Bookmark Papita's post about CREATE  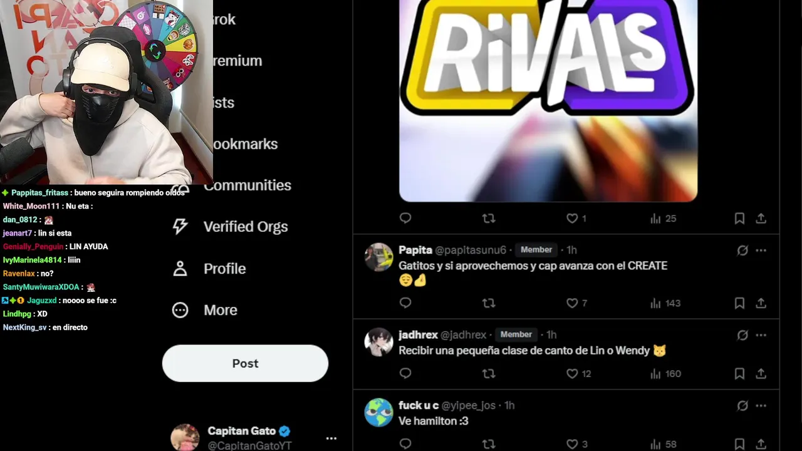point(739,303)
